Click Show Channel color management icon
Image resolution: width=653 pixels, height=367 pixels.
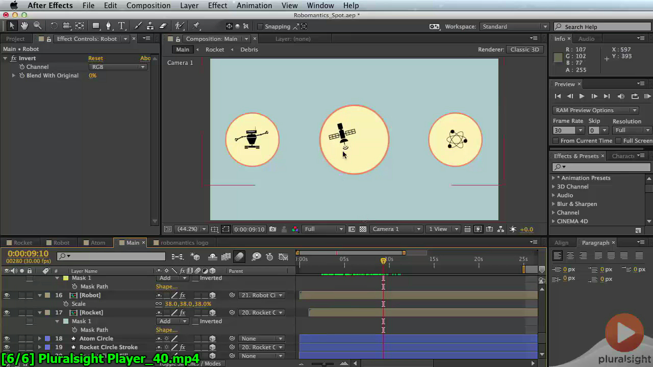point(295,229)
